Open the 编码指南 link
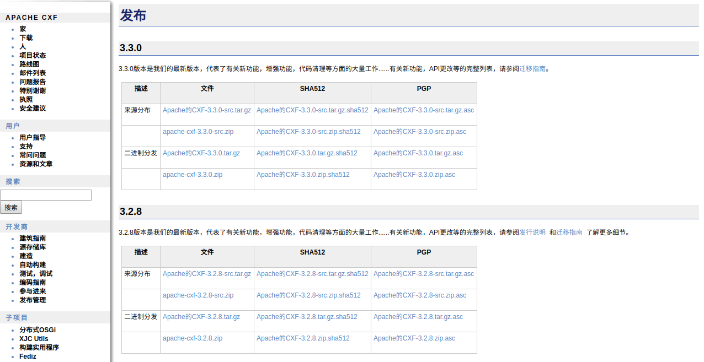This screenshot has height=362, width=704. [x=33, y=283]
